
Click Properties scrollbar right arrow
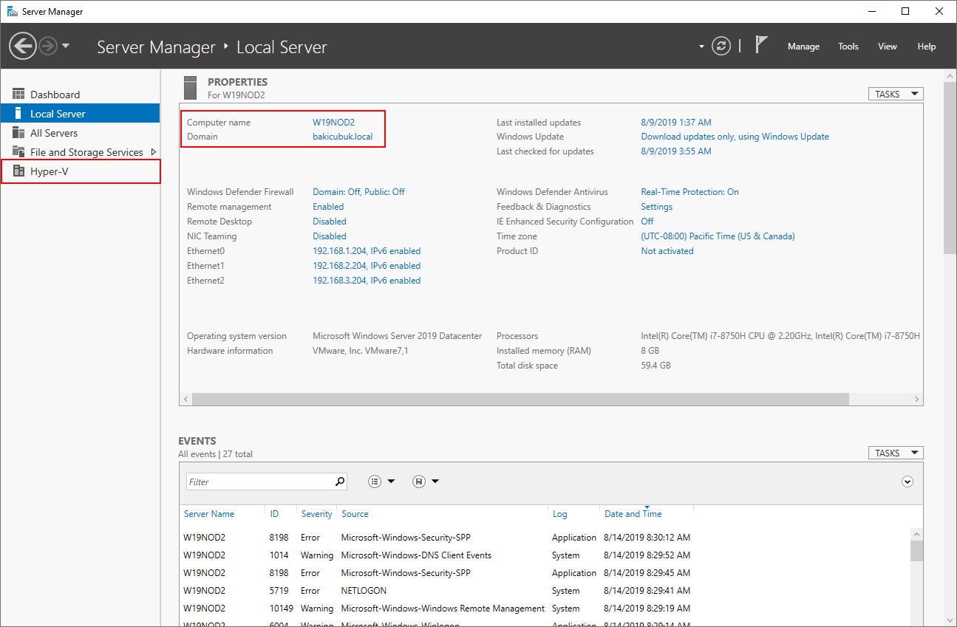[x=916, y=399]
